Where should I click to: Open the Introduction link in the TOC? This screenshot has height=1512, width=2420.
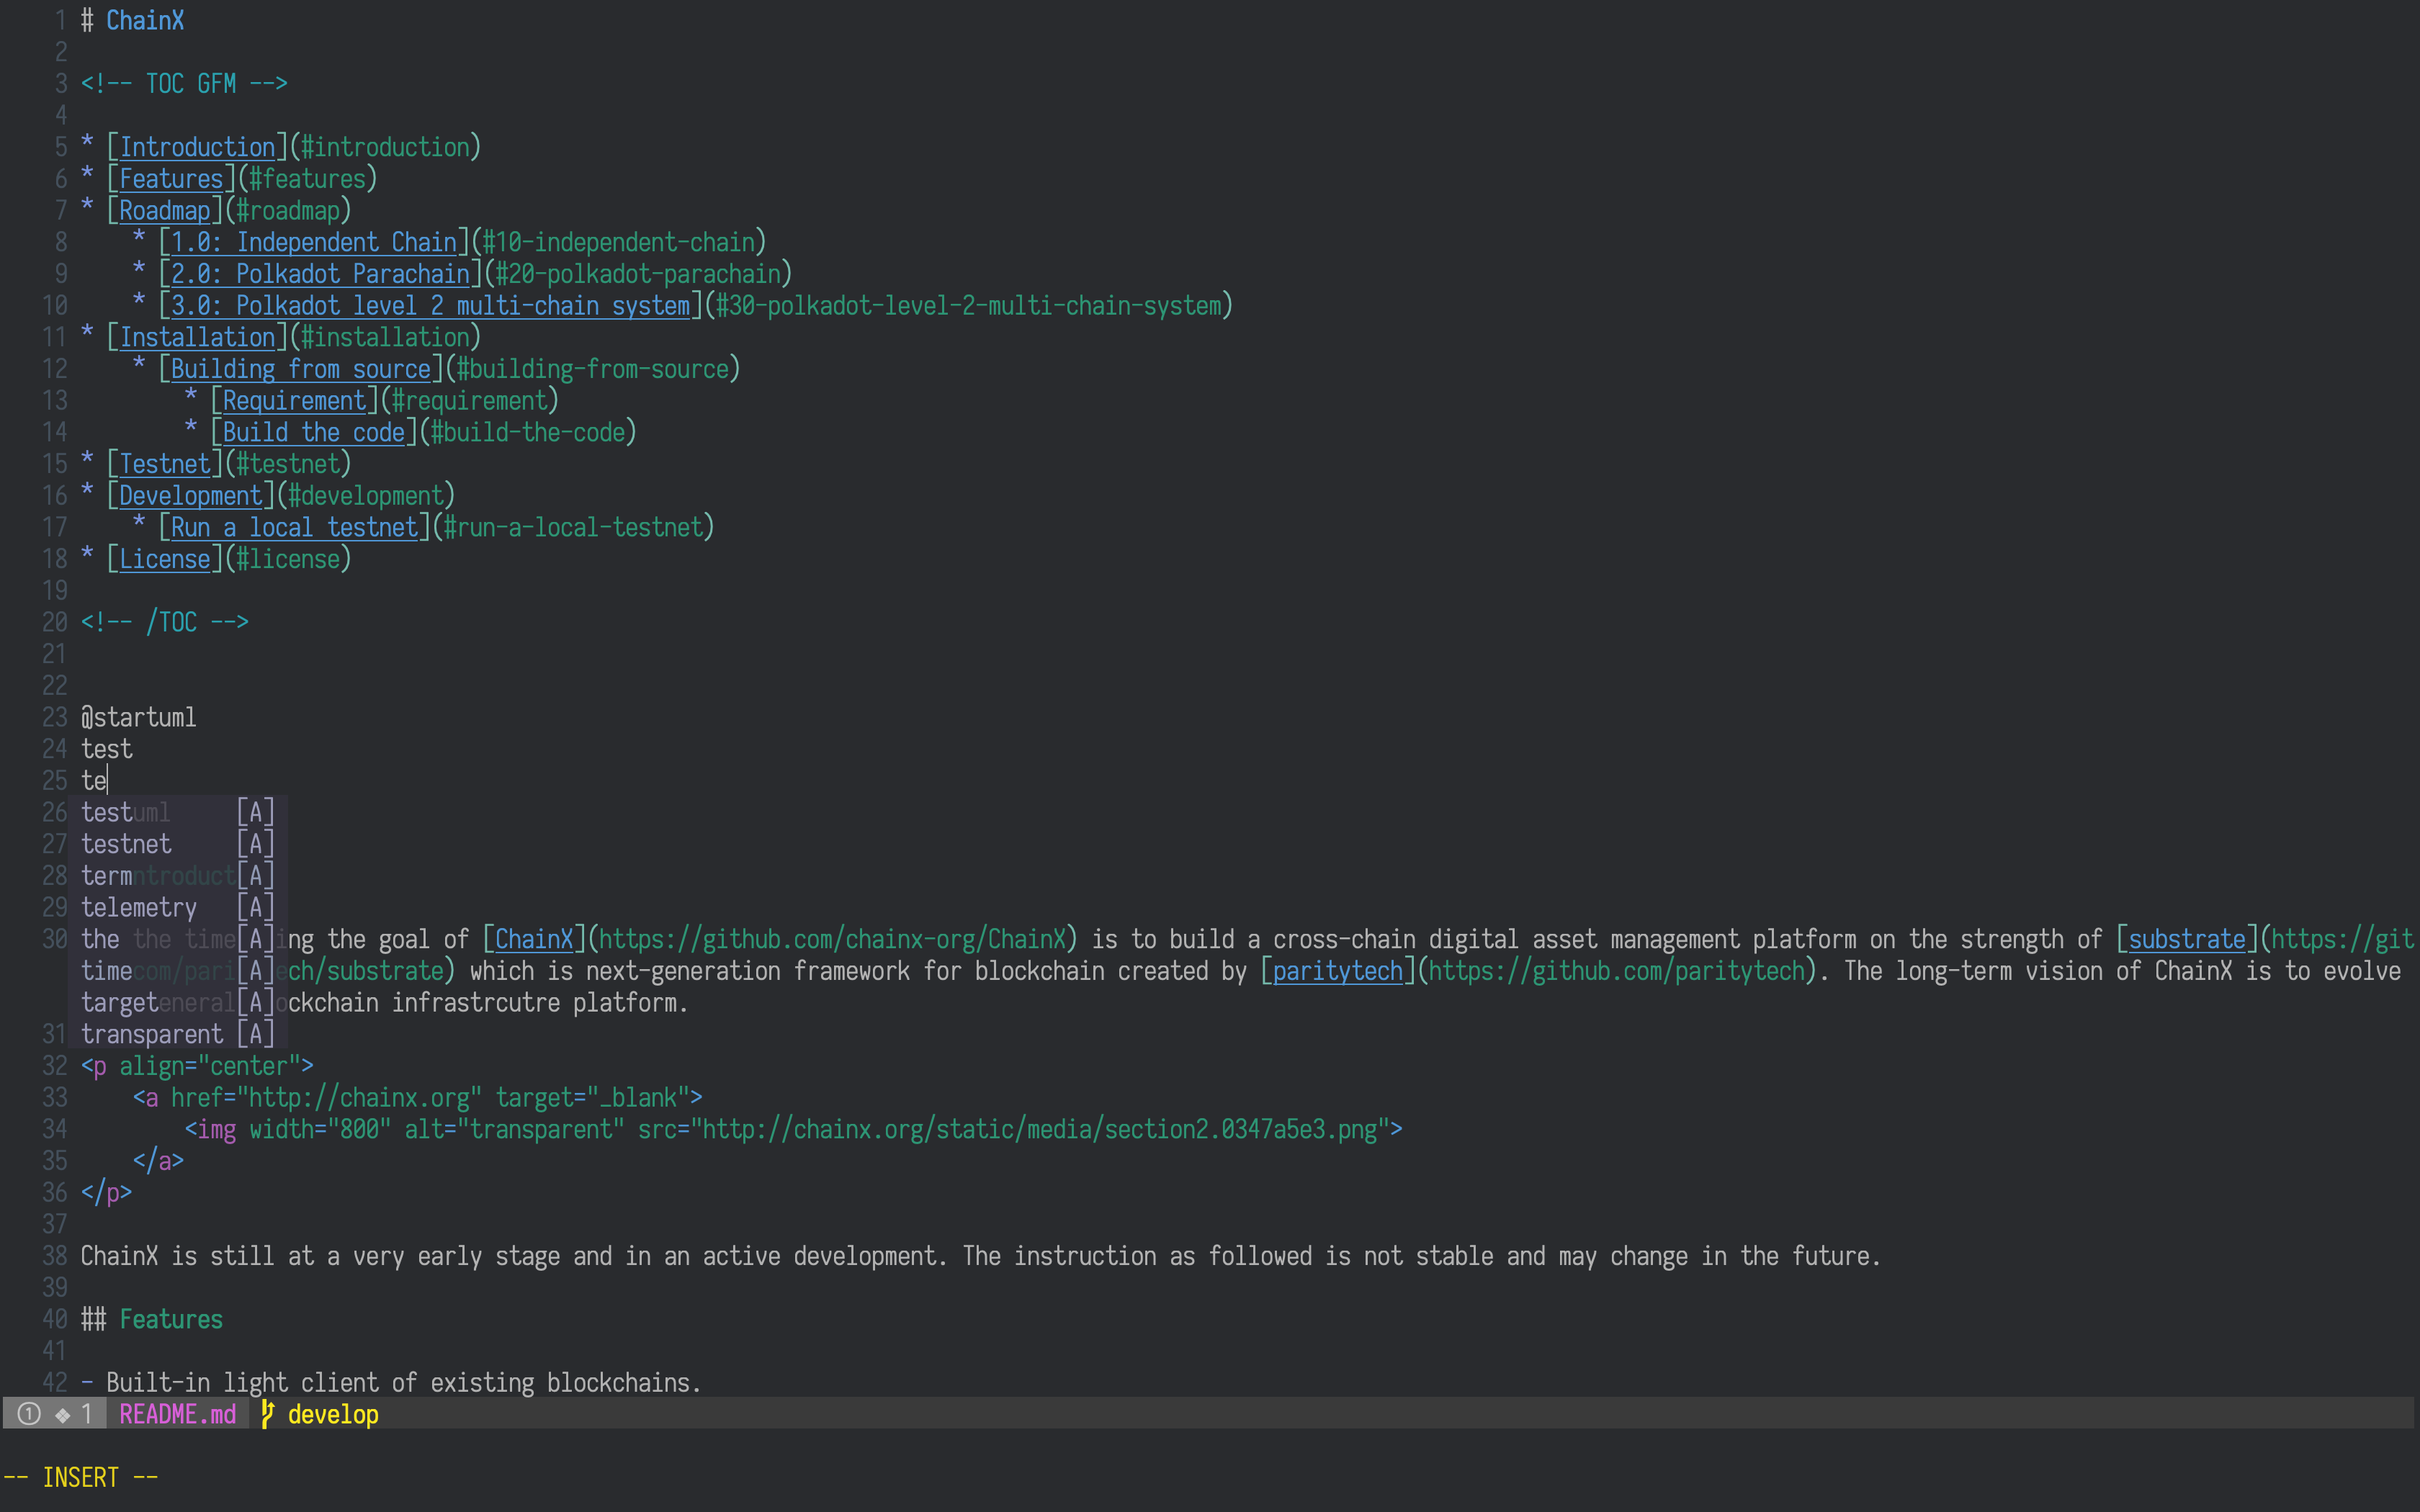[196, 147]
